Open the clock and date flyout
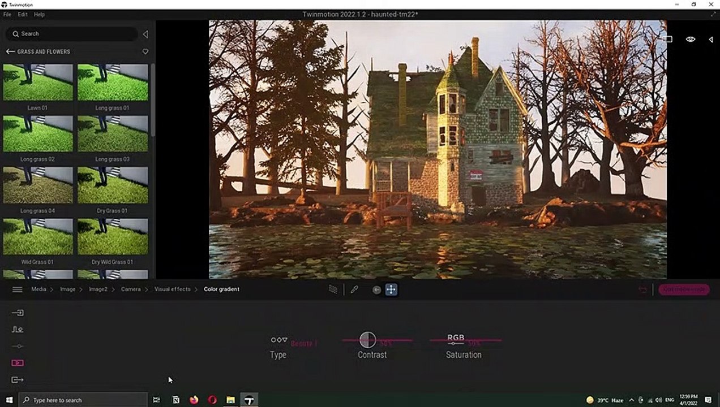Viewport: 720px width, 407px height. click(689, 400)
